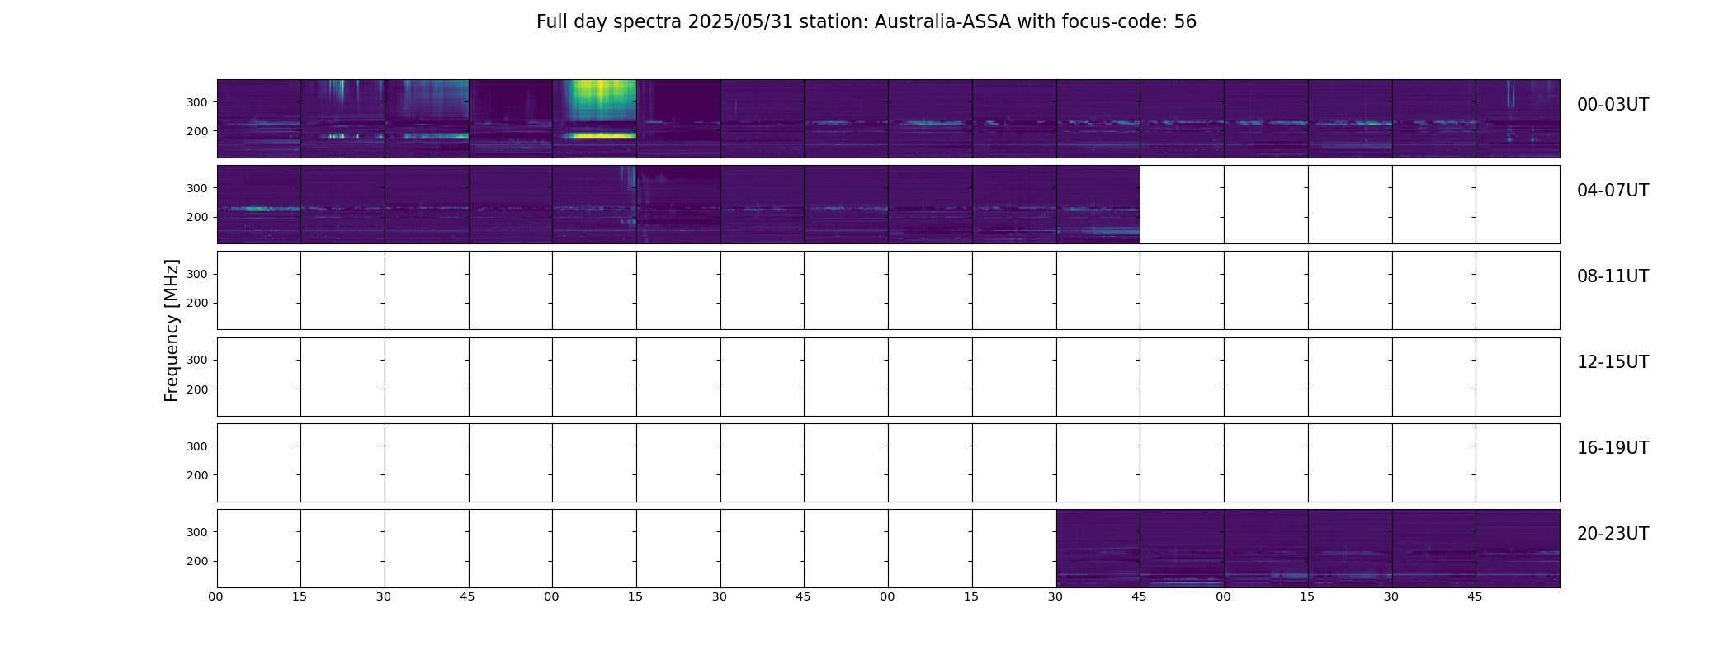Click the 08-11UT row label

tap(1613, 276)
